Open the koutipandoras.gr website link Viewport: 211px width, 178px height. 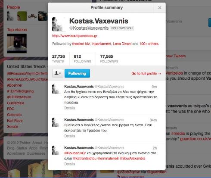pyautogui.click(x=74, y=36)
